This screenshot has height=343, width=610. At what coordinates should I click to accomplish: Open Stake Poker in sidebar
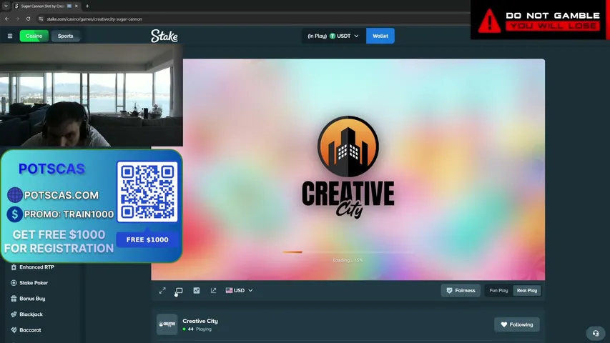click(34, 283)
